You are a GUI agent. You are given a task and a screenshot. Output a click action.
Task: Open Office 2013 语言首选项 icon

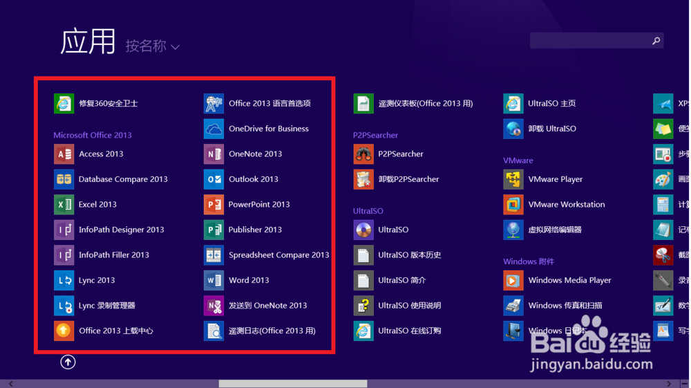pos(214,103)
